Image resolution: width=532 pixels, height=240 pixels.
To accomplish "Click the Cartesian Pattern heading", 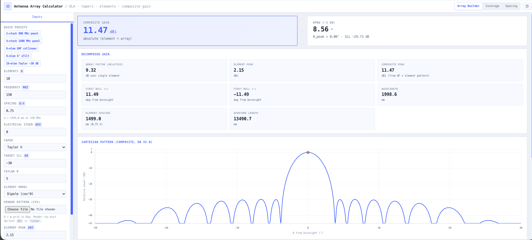I will pos(117,142).
